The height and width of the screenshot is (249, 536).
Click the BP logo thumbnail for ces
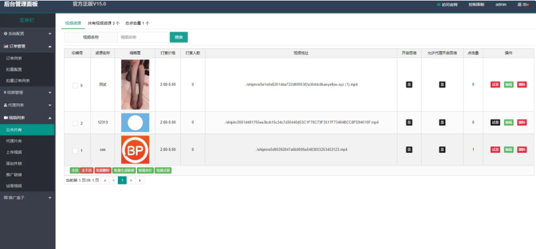135,150
